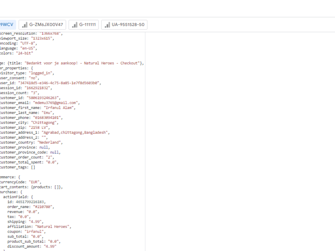Click the analytics icon beside G-111111
This screenshot has width=335, height=251.
click(75, 25)
